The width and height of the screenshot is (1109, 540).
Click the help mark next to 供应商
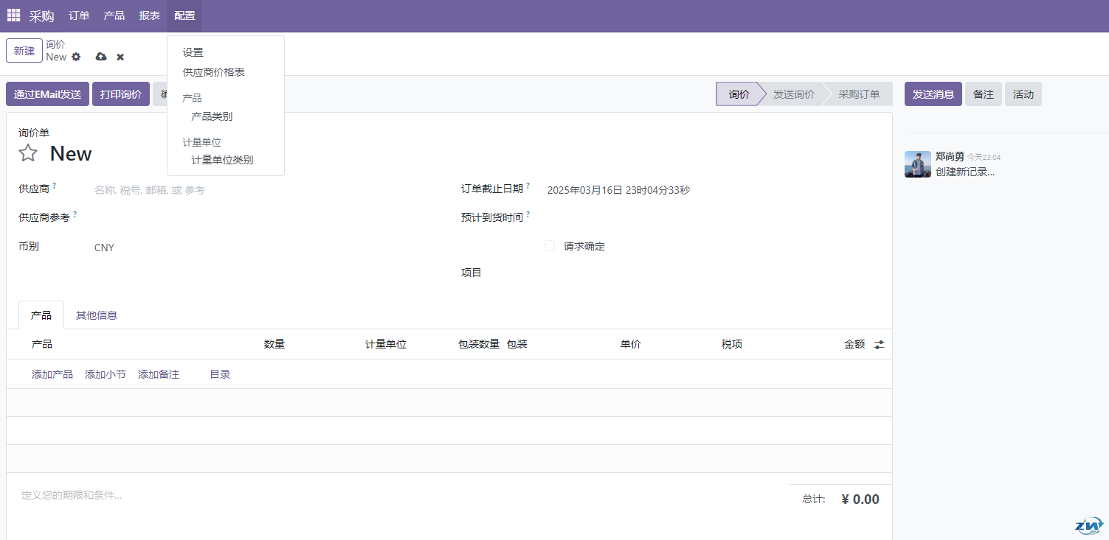point(55,186)
